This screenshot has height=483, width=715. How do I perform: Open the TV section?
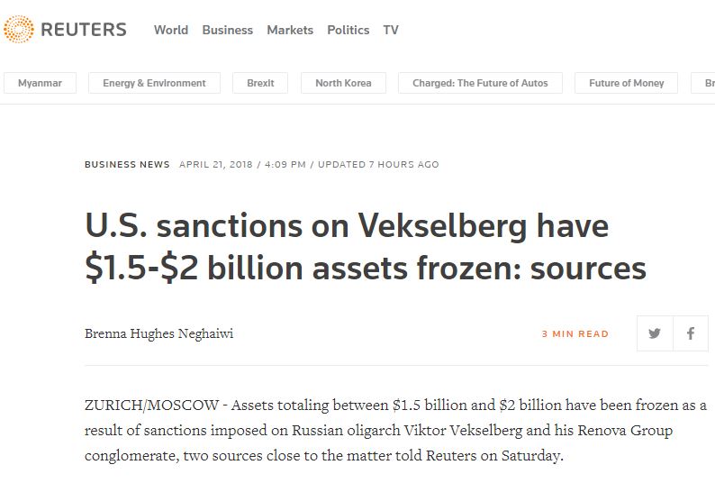coord(391,30)
